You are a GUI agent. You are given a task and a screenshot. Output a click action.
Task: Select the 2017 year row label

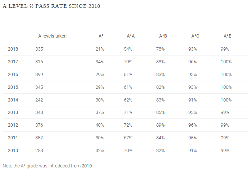pyautogui.click(x=13, y=62)
